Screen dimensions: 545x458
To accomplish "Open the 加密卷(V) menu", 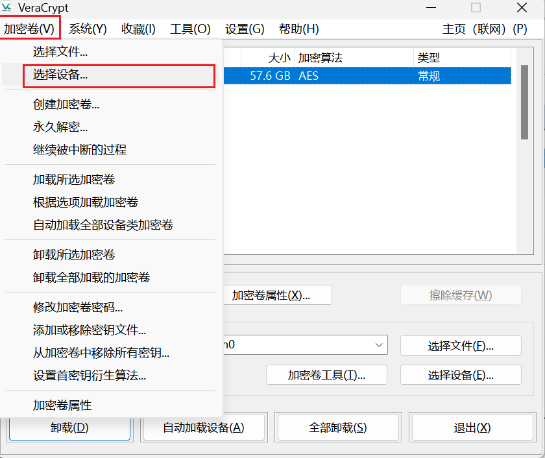I will point(30,29).
